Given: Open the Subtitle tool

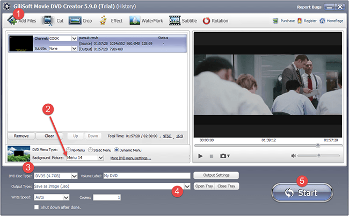Looking at the screenshot, I should [x=175, y=21].
